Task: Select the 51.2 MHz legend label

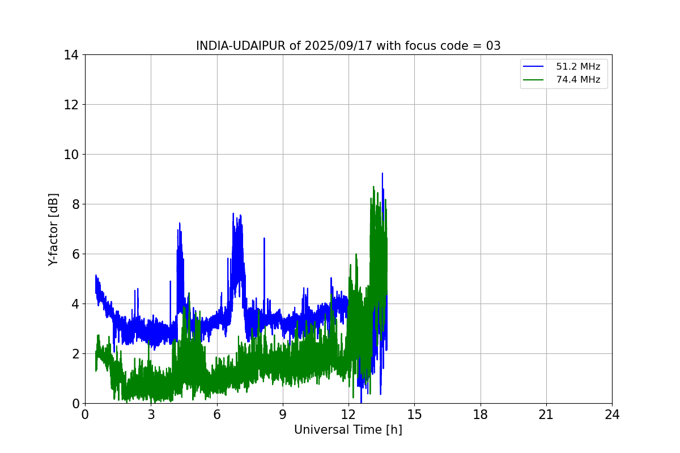Action: coord(578,67)
